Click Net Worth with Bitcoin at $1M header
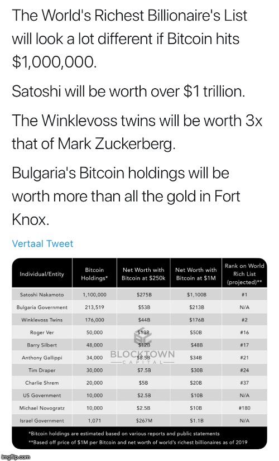Viewport: 279px width, 461px height. 196,273
